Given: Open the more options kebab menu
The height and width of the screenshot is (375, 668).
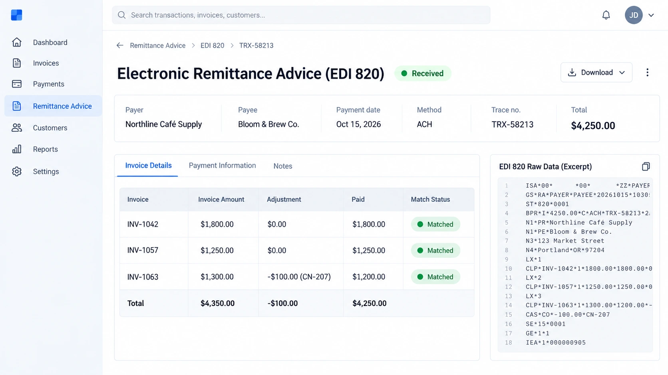Looking at the screenshot, I should [x=647, y=72].
